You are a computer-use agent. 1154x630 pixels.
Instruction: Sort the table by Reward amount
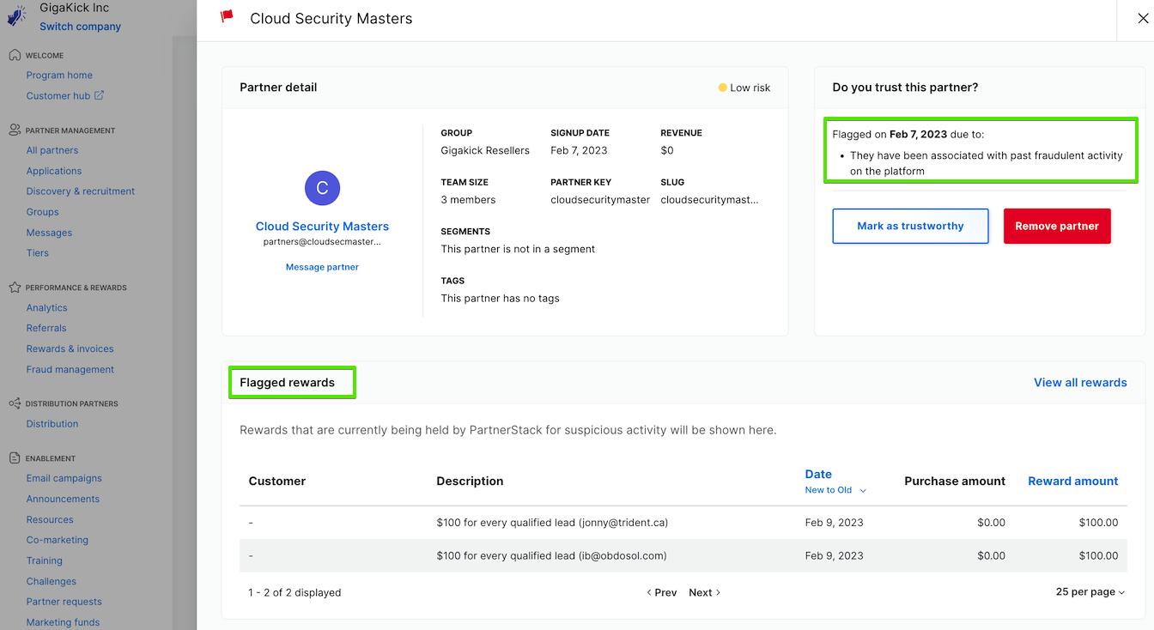tap(1072, 481)
